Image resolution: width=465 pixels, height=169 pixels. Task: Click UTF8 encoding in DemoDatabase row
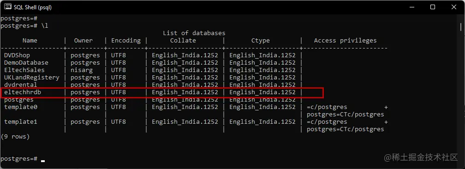pos(118,63)
